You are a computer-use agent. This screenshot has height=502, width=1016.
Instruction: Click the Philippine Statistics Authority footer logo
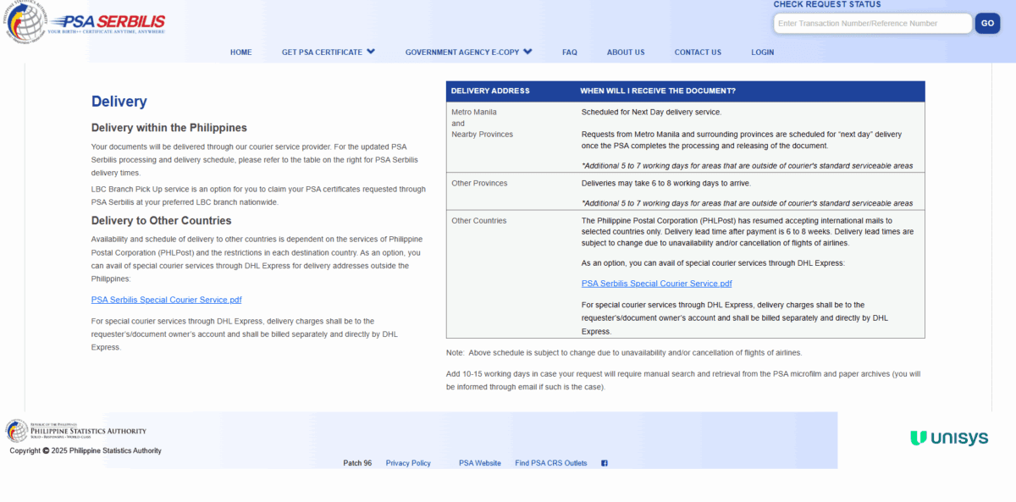pos(76,431)
